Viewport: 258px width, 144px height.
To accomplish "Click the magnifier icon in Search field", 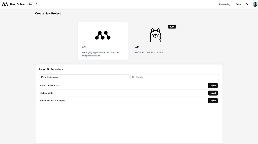I will coord(133,77).
